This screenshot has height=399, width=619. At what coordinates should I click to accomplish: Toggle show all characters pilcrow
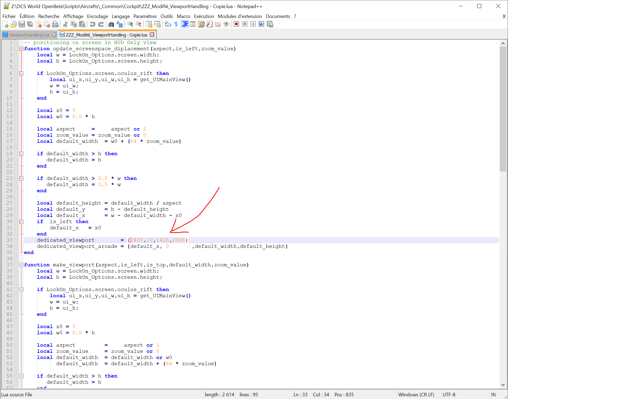[176, 24]
